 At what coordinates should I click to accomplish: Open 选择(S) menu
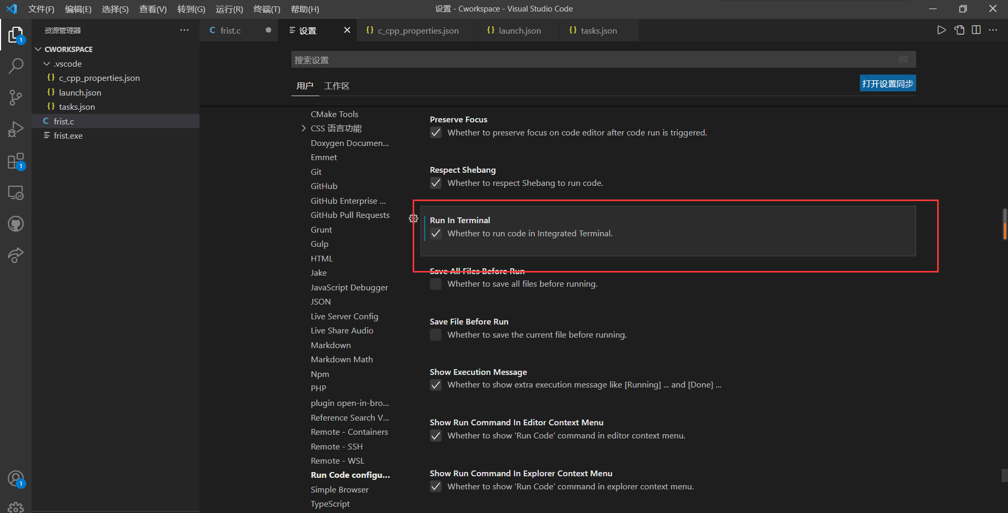coord(115,9)
